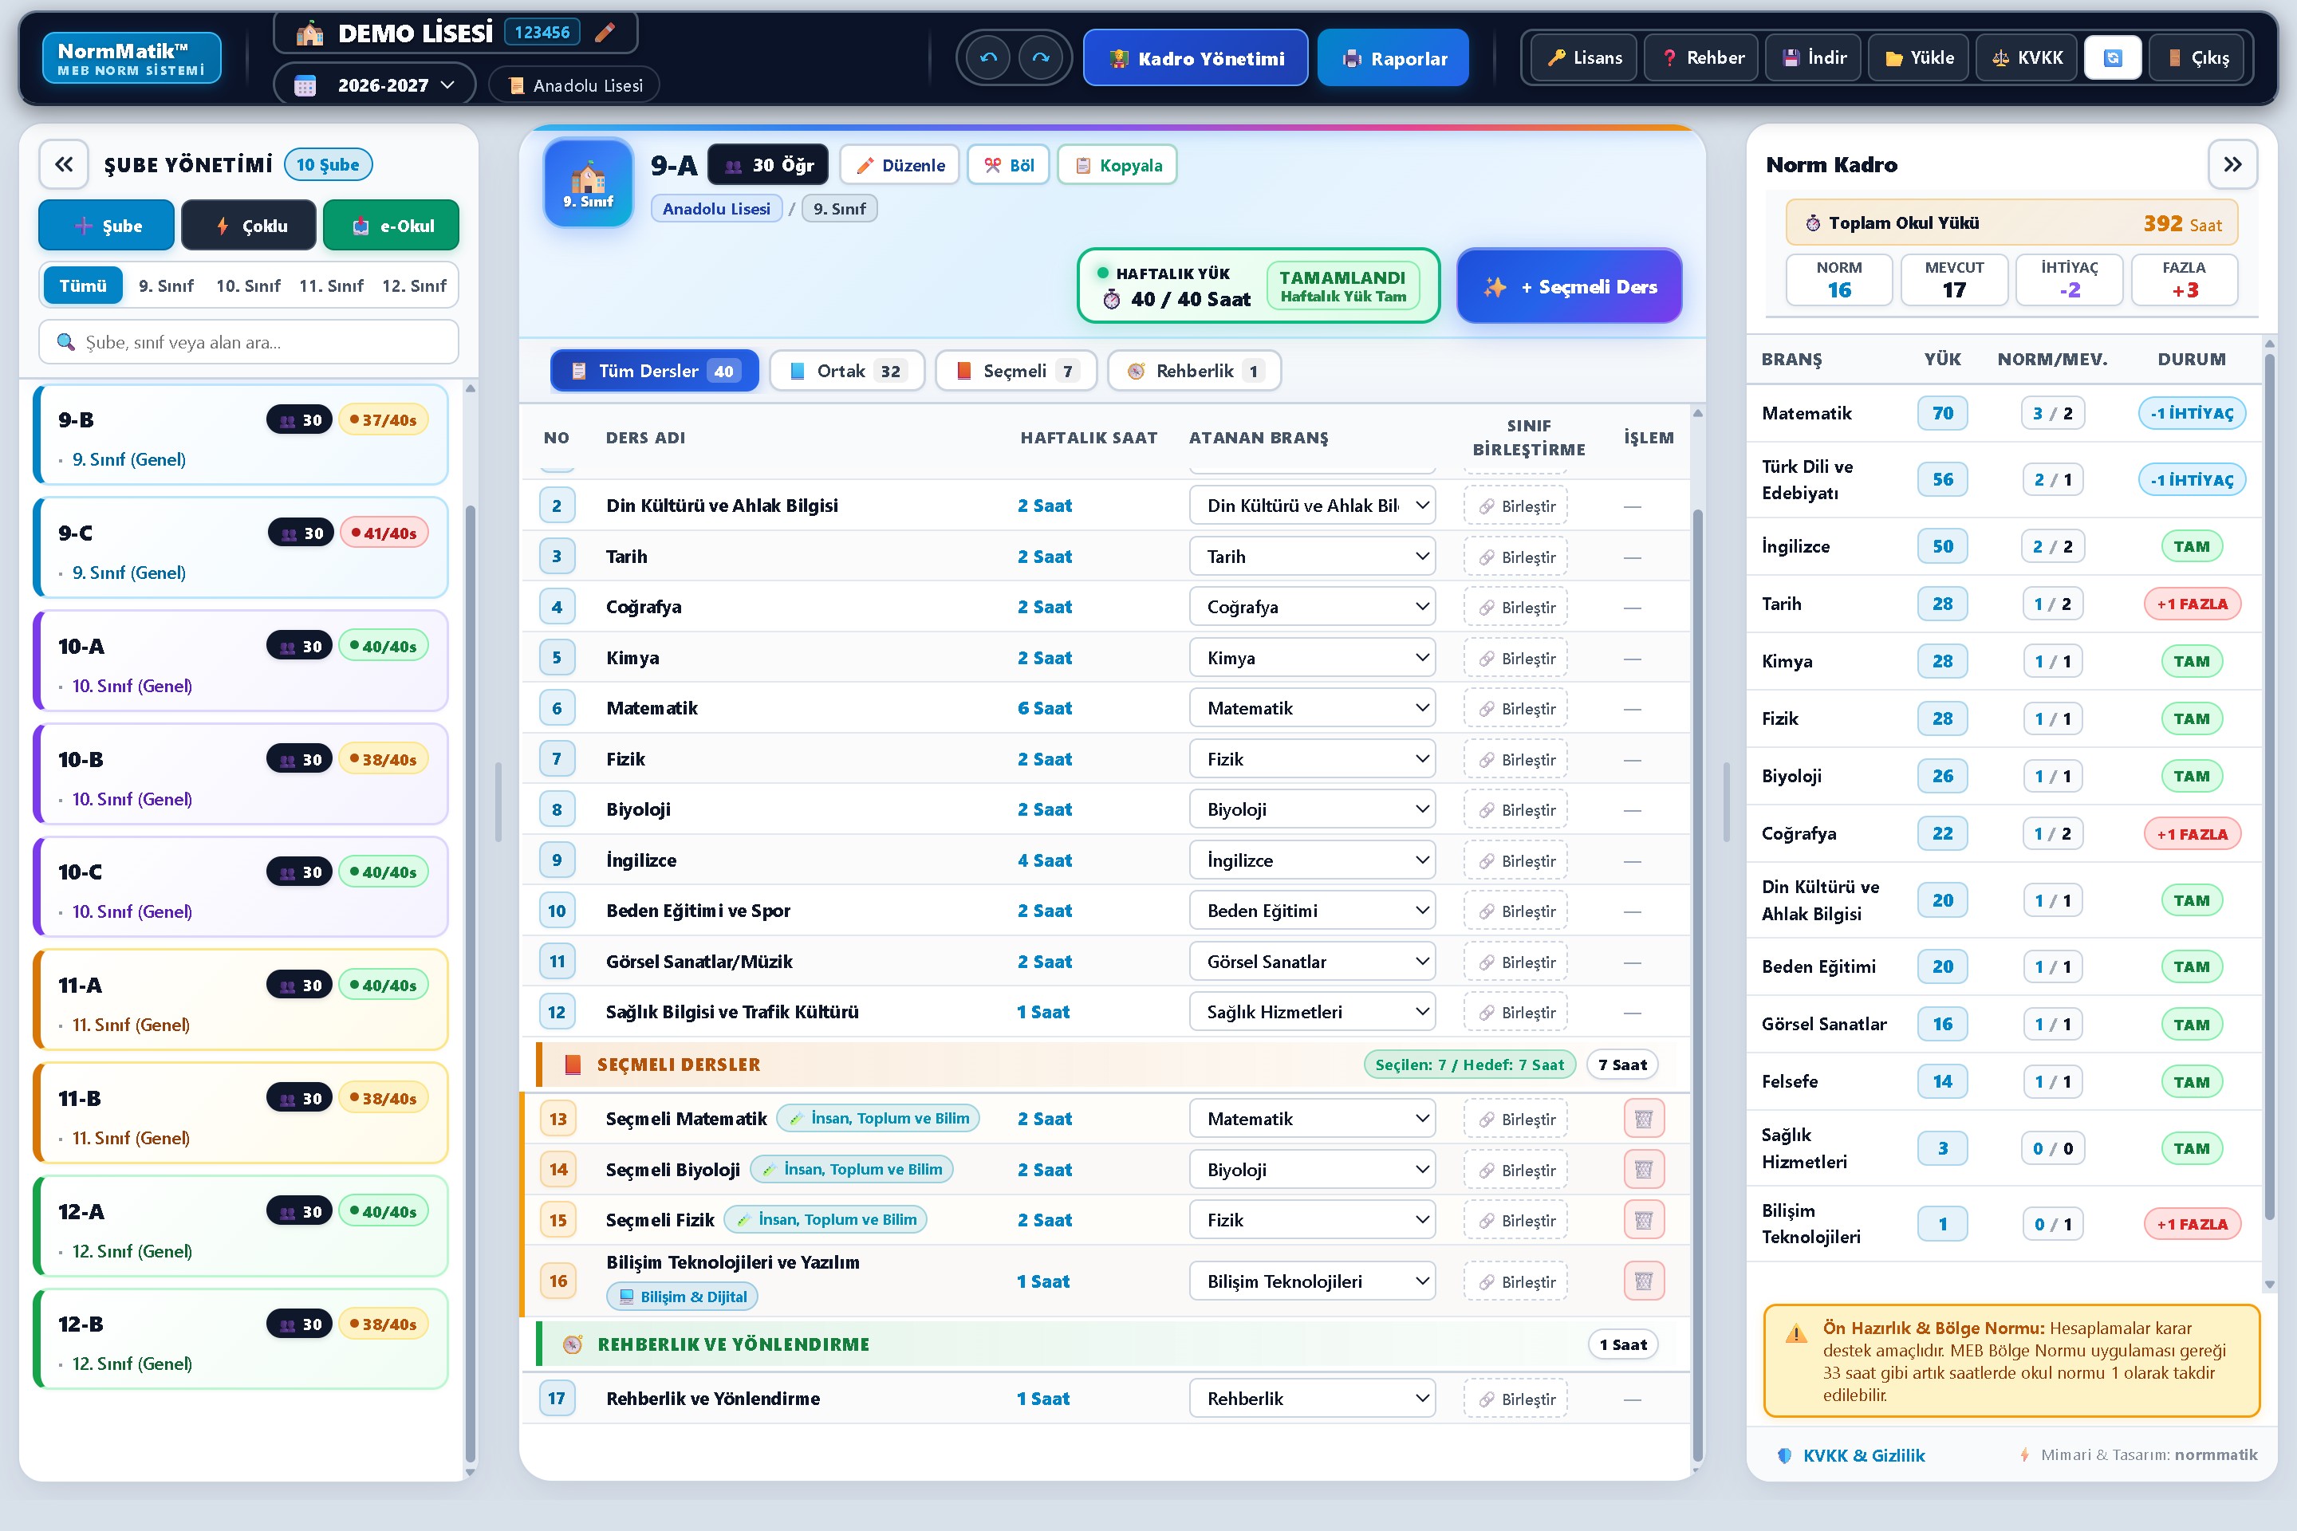The width and height of the screenshot is (2297, 1531).
Task: Open the Rehberlik assigned branch dropdown
Action: (x=1311, y=1398)
